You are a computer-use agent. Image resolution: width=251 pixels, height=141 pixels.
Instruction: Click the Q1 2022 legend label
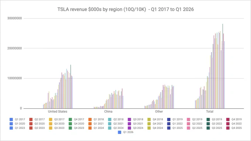coord(178,124)
